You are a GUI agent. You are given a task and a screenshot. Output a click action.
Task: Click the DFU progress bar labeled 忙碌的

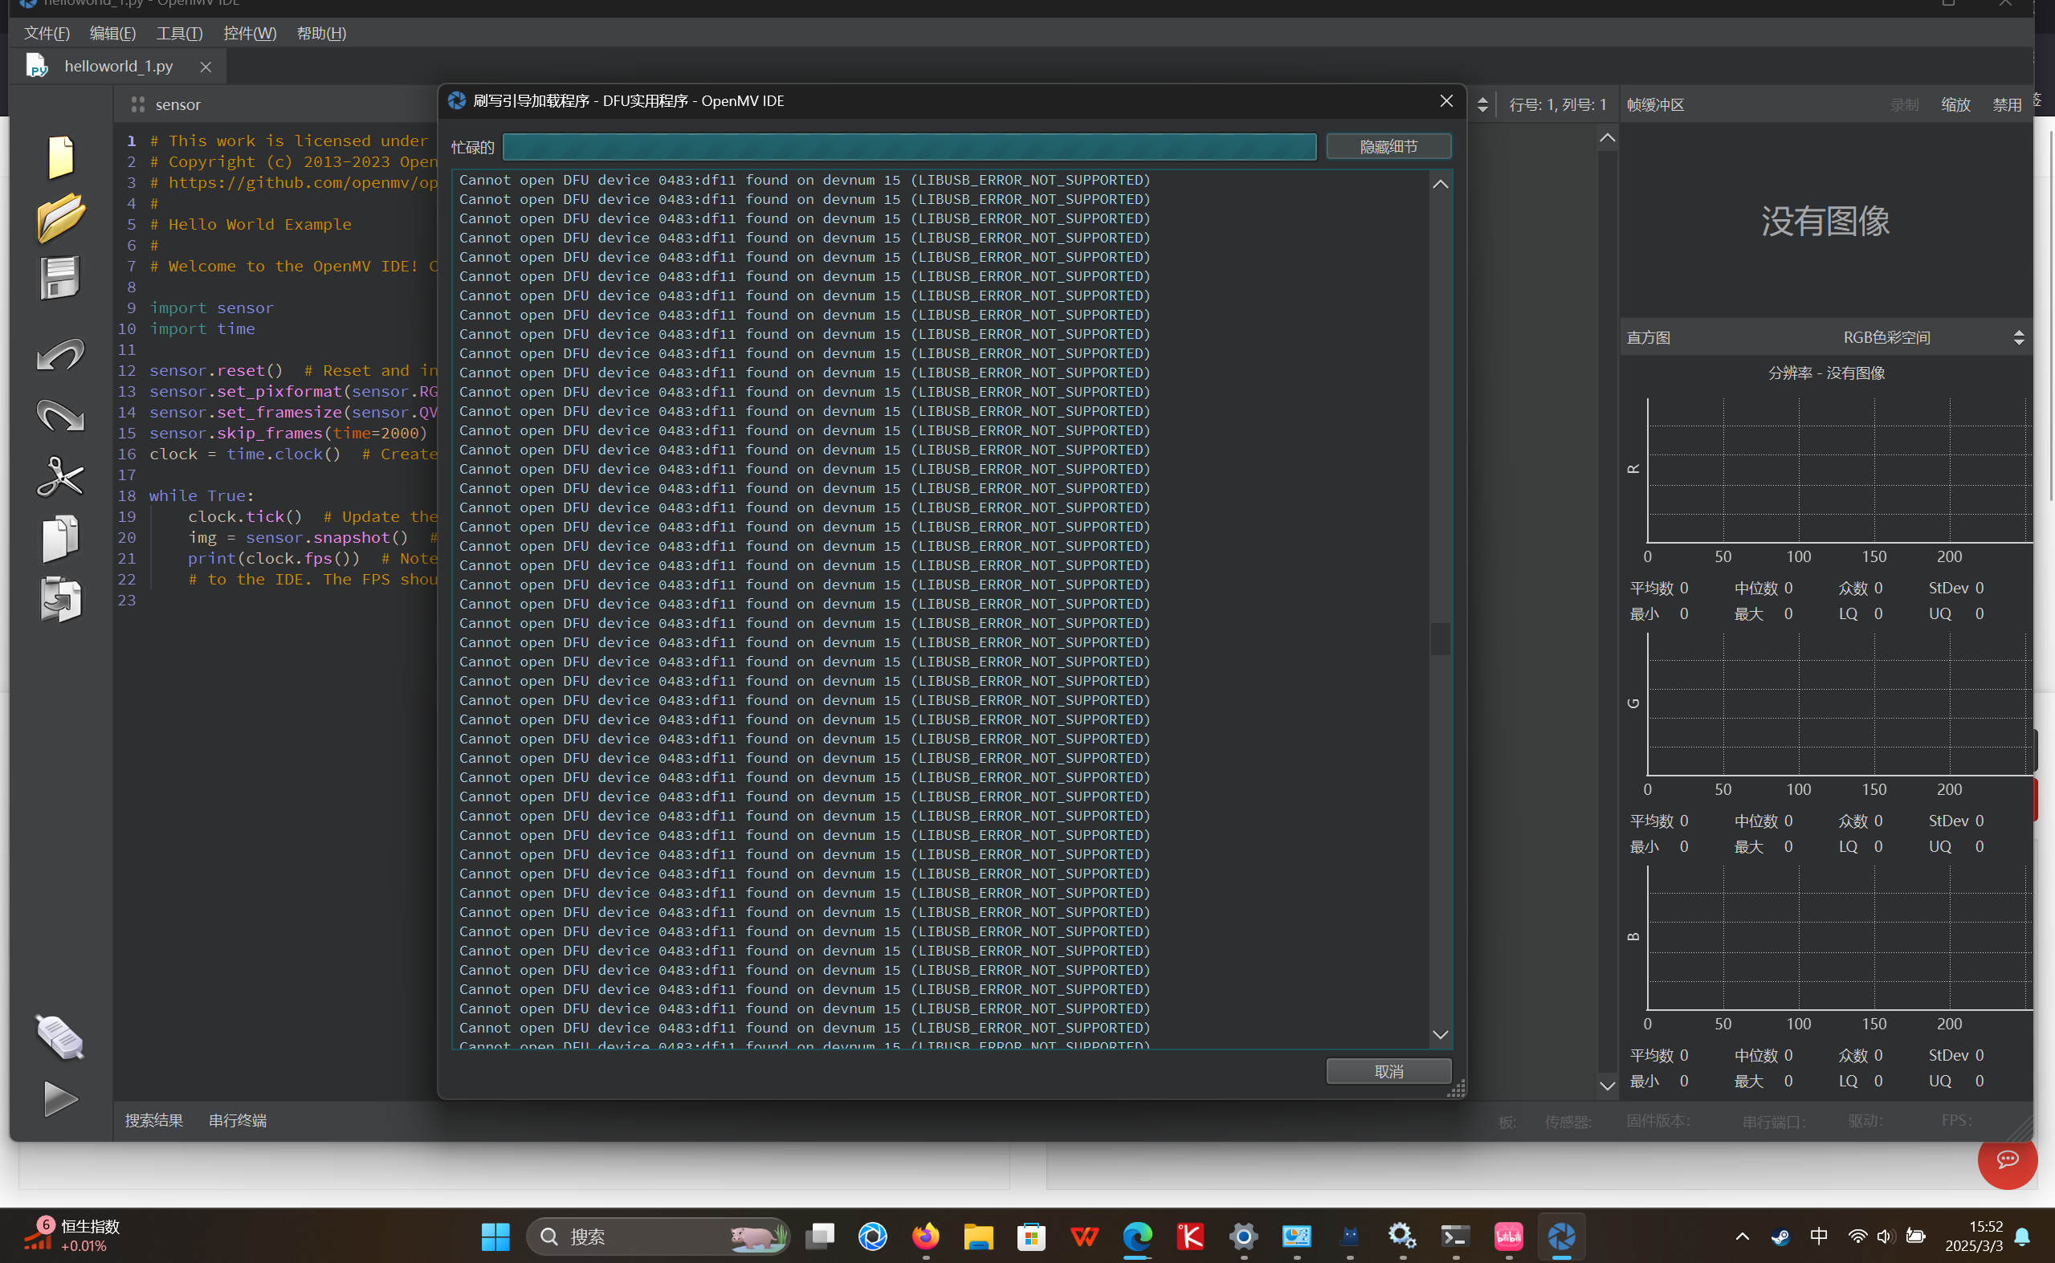click(x=909, y=147)
